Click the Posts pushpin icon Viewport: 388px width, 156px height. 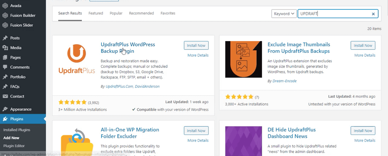point(5,38)
